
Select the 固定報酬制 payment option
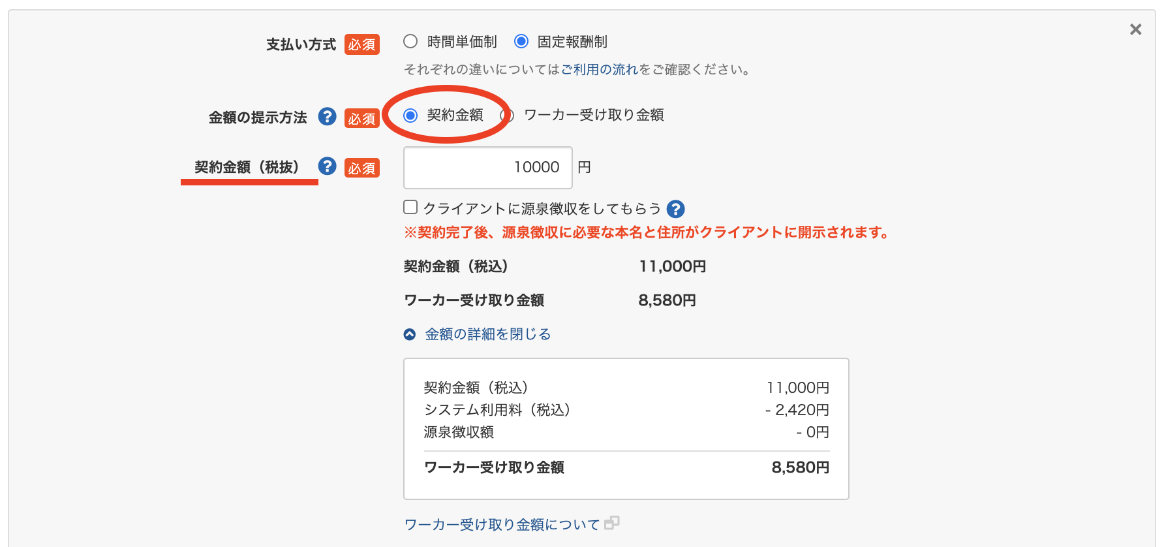[x=521, y=42]
